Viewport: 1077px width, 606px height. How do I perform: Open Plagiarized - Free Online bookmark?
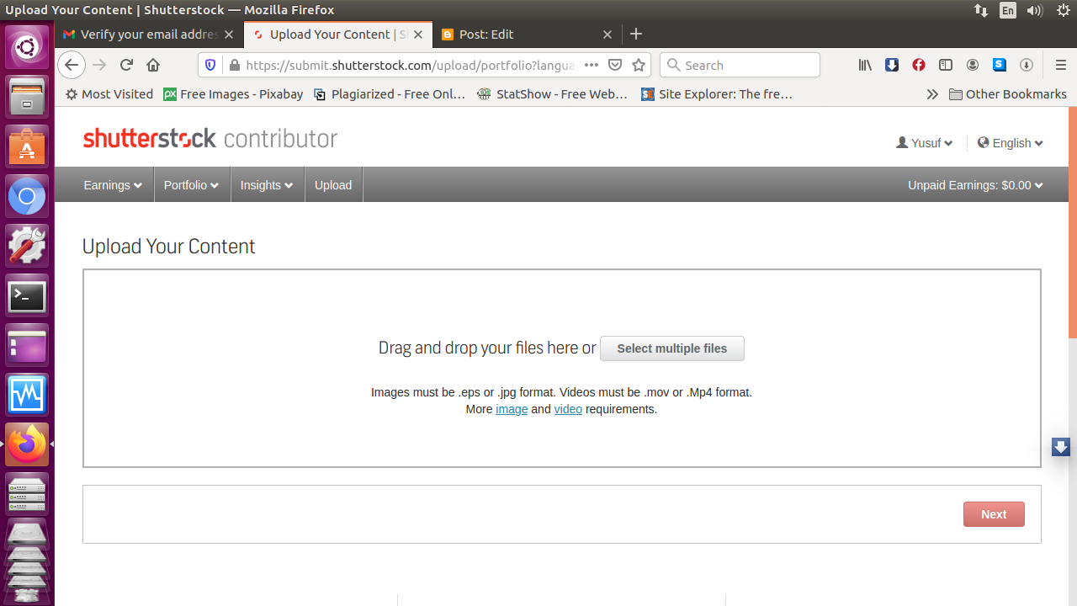point(390,94)
